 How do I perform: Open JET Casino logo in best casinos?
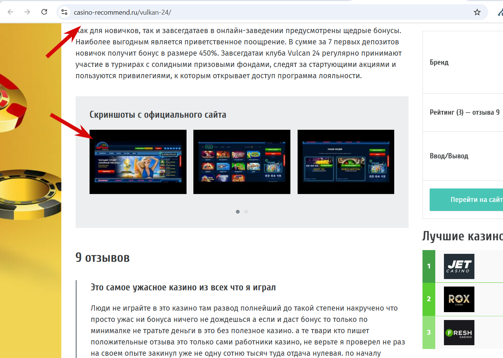459,266
